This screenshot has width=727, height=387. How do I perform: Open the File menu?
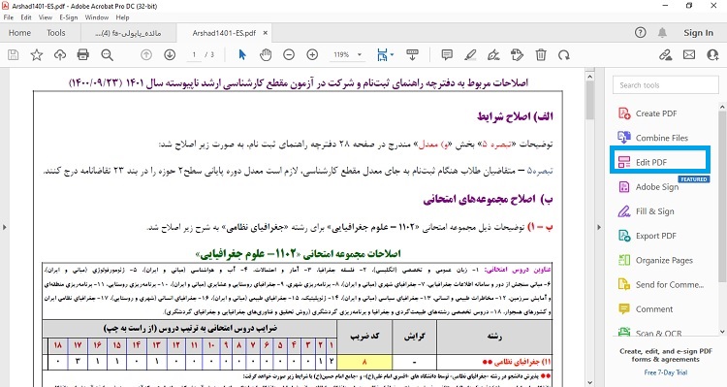click(x=9, y=17)
